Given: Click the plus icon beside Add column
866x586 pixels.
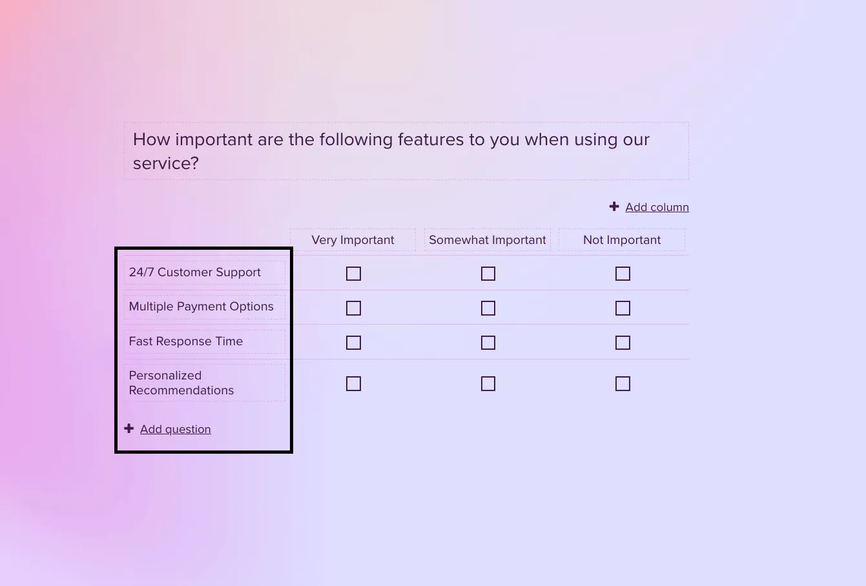Looking at the screenshot, I should [x=614, y=207].
